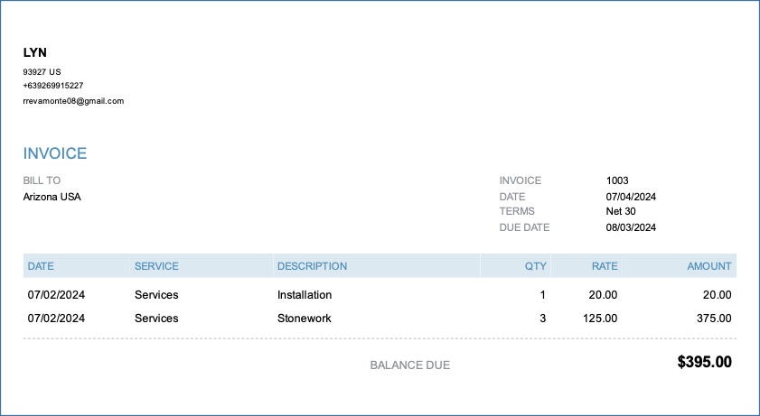Click the invoice date 07/04/2024
This screenshot has width=760, height=416.
(x=631, y=197)
